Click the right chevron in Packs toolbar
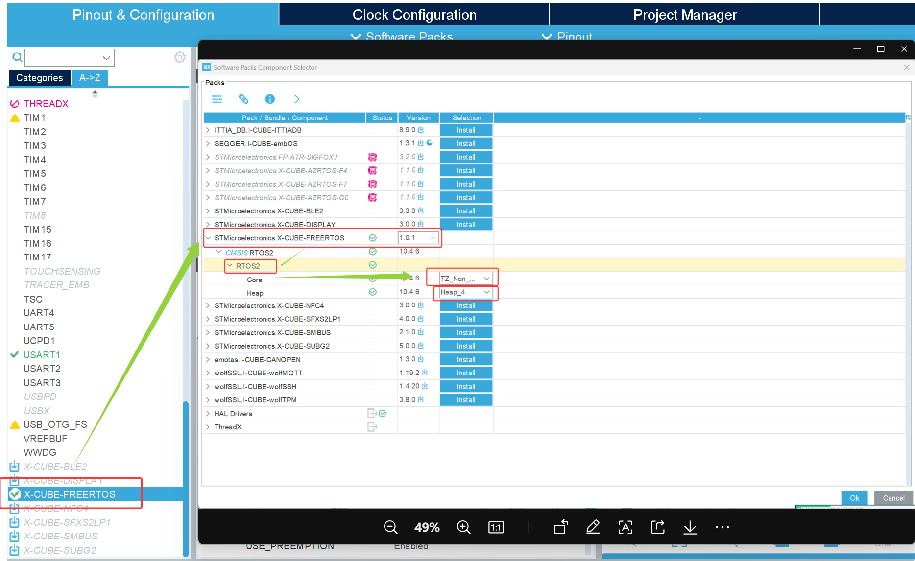 click(297, 99)
